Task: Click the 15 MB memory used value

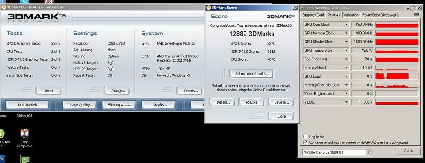Action: [x=363, y=67]
